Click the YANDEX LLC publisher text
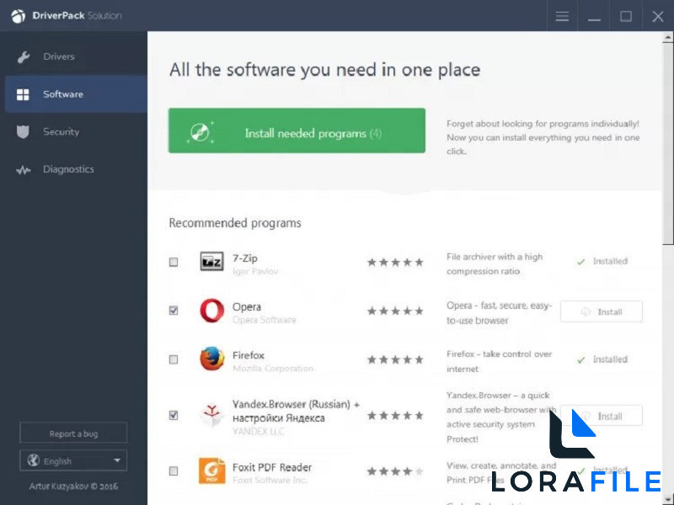Screen dimensions: 674x505 (259, 432)
